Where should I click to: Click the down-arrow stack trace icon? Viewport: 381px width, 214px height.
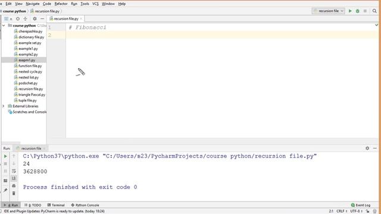point(14,163)
